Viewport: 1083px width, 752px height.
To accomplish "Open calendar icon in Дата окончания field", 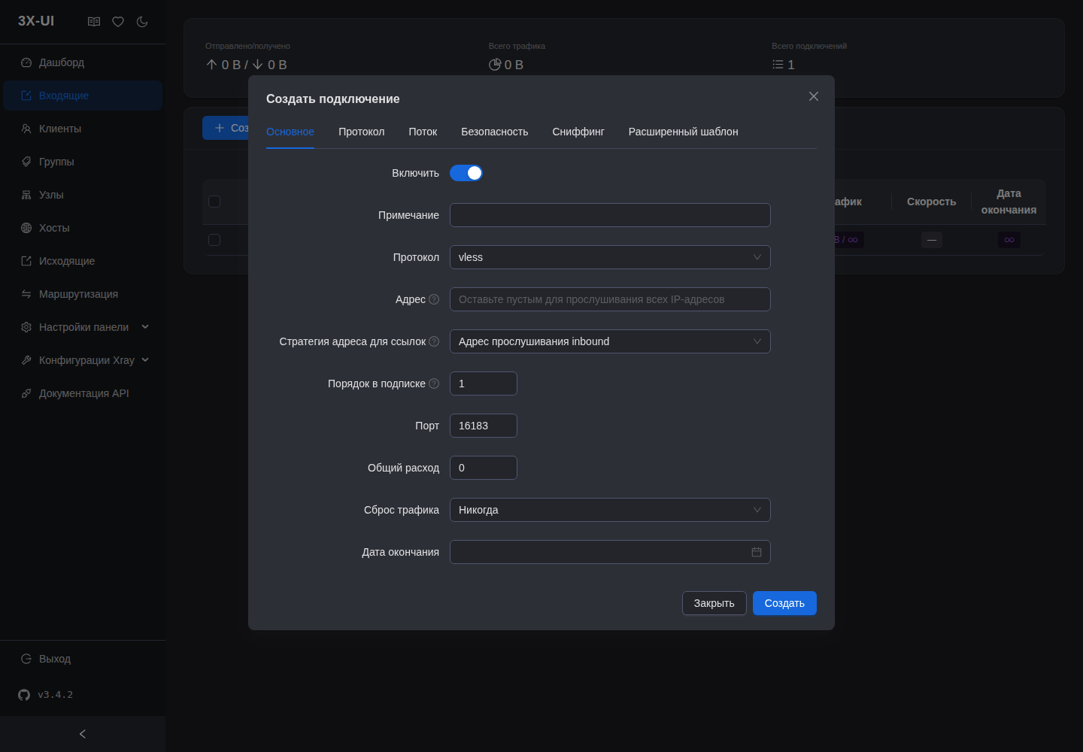I will click(x=757, y=552).
